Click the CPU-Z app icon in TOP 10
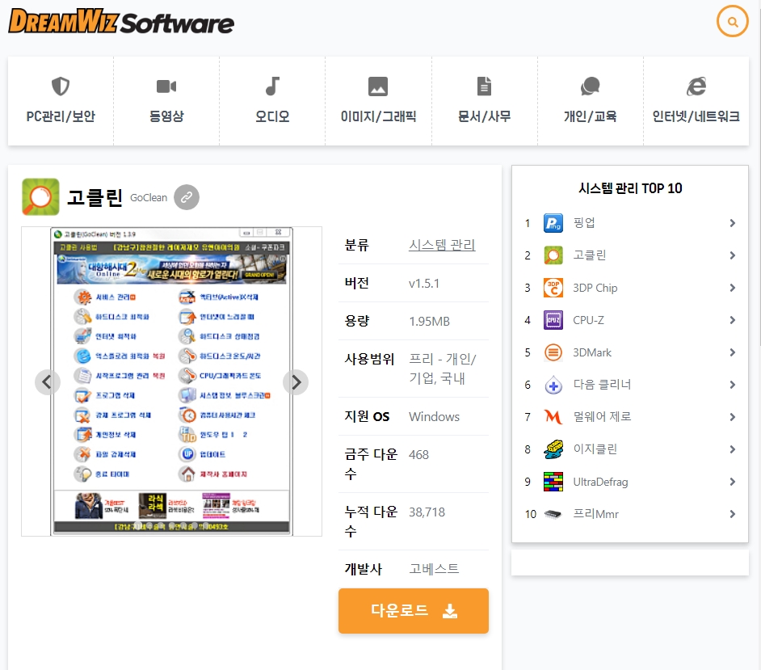 [553, 320]
